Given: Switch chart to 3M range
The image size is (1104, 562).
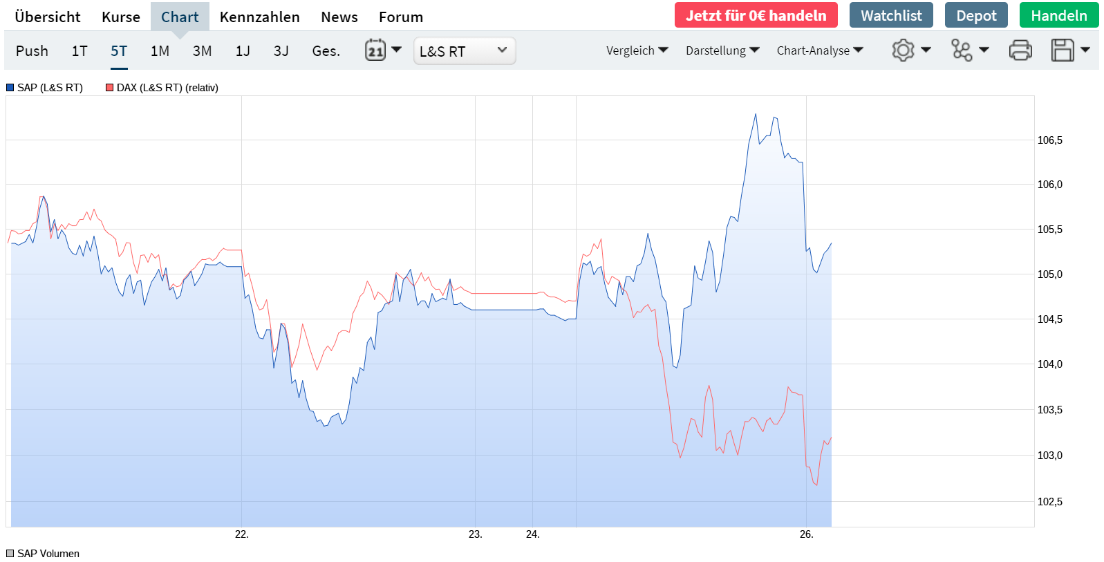Looking at the screenshot, I should pos(202,51).
